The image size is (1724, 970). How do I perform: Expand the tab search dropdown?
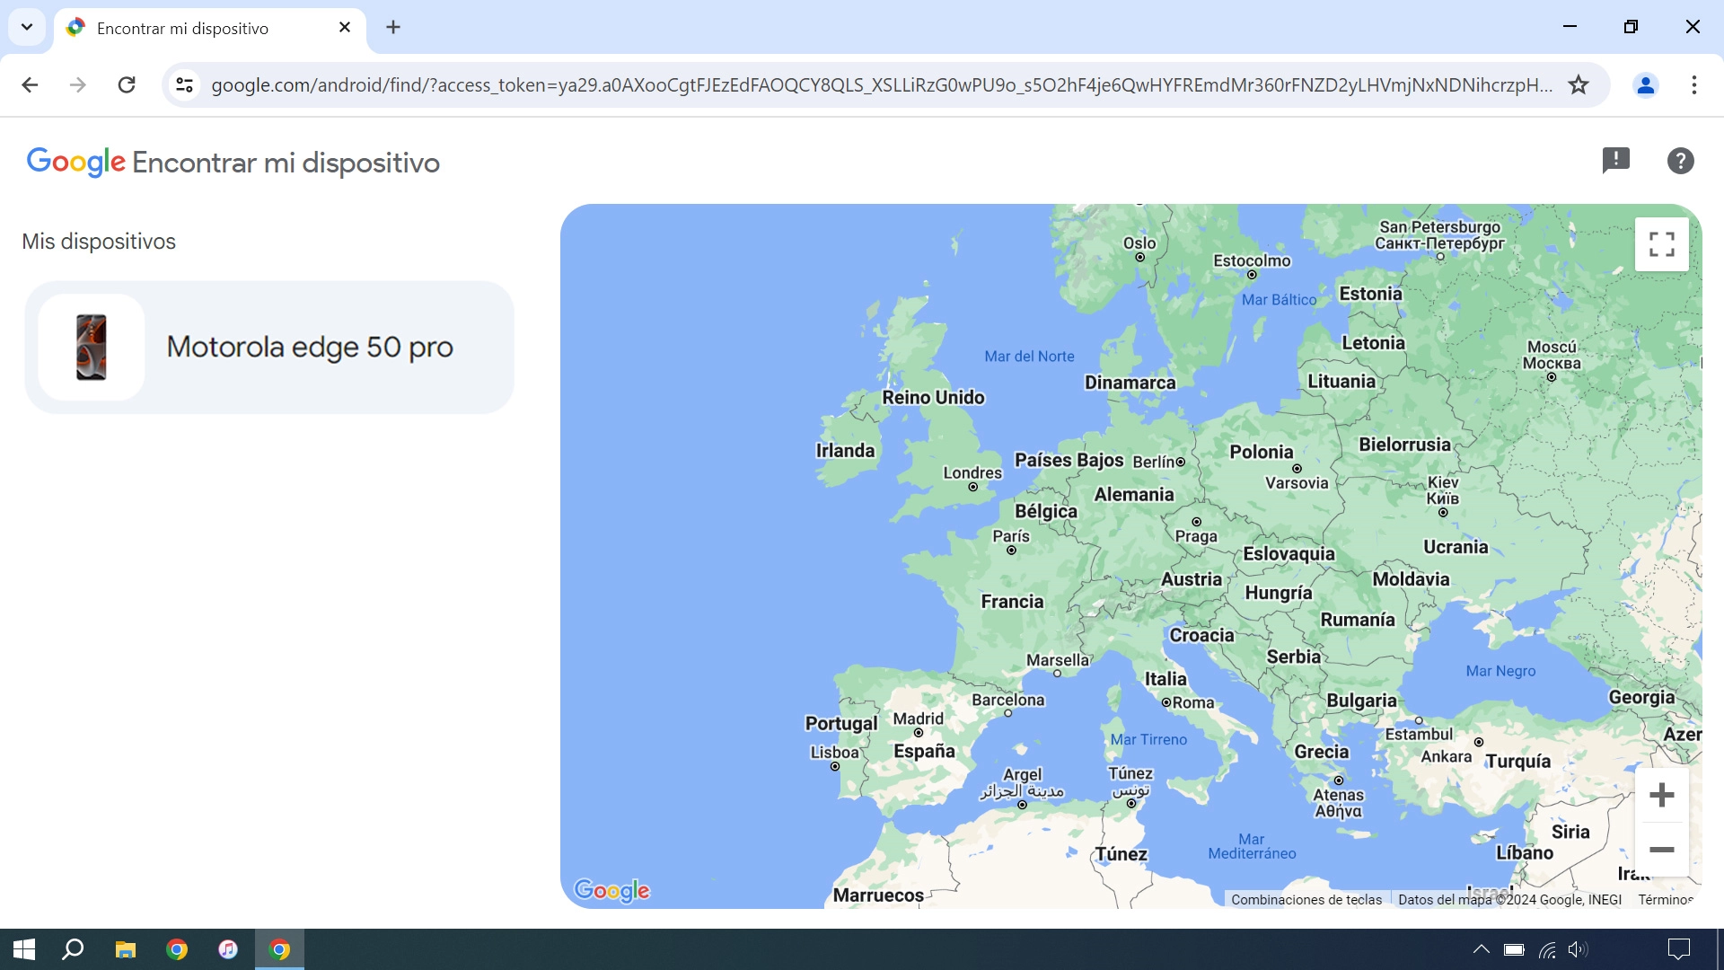[x=27, y=27]
